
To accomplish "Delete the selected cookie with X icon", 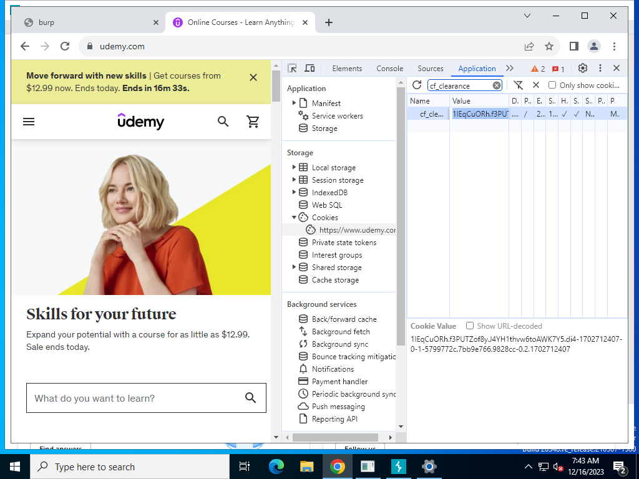I will click(x=536, y=85).
